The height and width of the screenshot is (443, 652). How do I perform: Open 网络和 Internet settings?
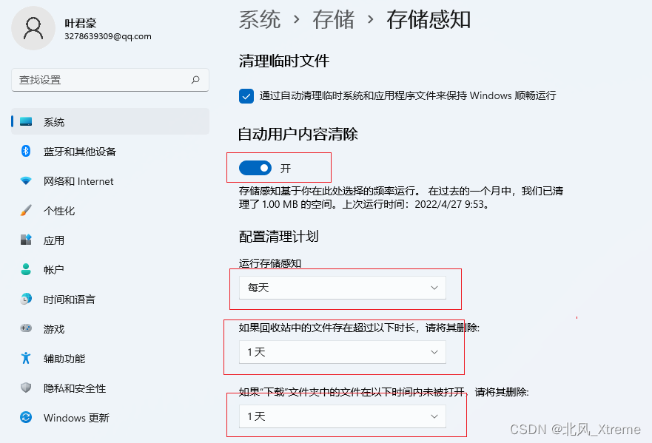click(x=110, y=180)
